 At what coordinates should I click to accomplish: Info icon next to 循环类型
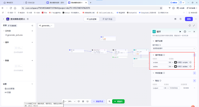(x=160, y=45)
